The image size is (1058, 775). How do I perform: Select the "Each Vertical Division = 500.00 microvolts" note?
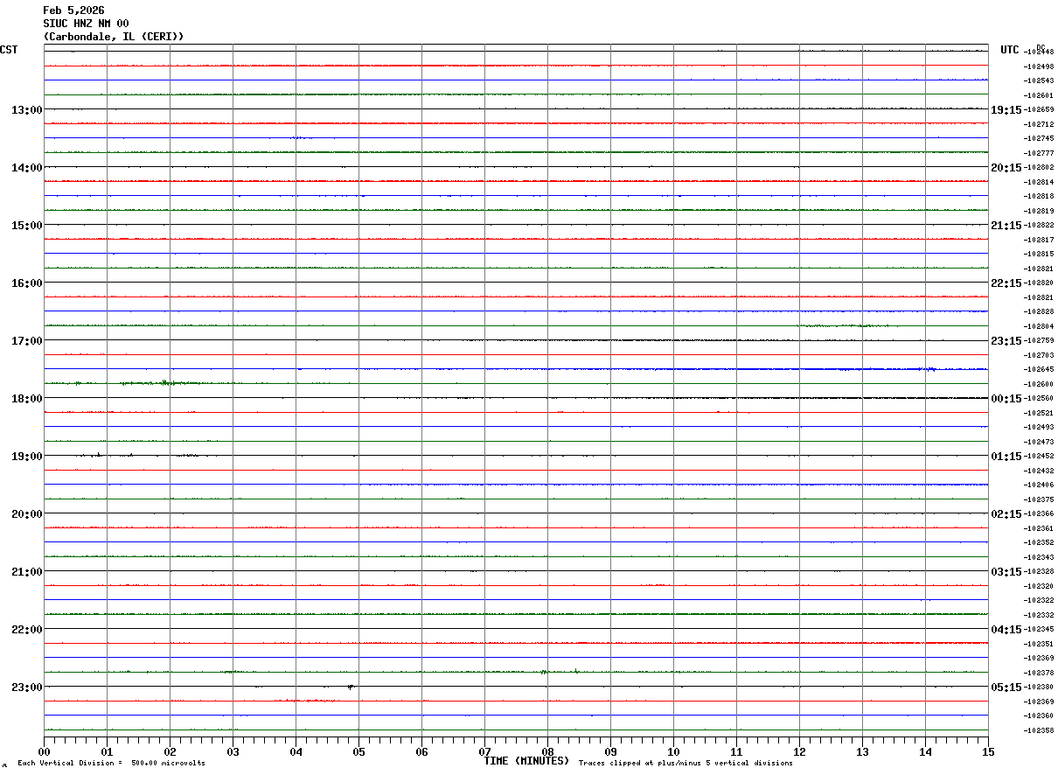111,764
